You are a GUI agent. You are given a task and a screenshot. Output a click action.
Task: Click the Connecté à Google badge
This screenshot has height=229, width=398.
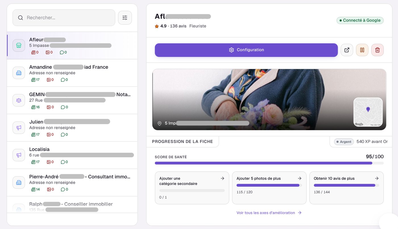tap(360, 20)
